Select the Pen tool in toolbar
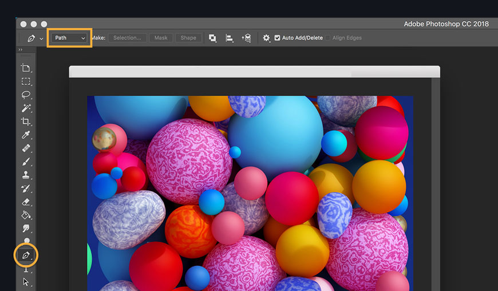The width and height of the screenshot is (498, 291). click(26, 255)
